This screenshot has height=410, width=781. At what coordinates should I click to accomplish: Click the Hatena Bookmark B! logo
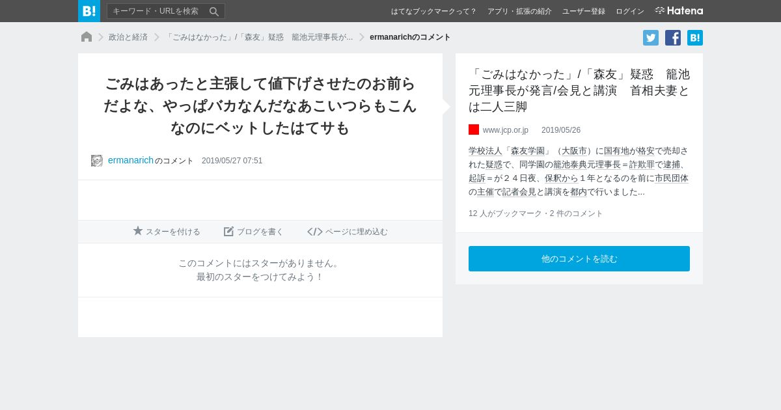tap(89, 11)
